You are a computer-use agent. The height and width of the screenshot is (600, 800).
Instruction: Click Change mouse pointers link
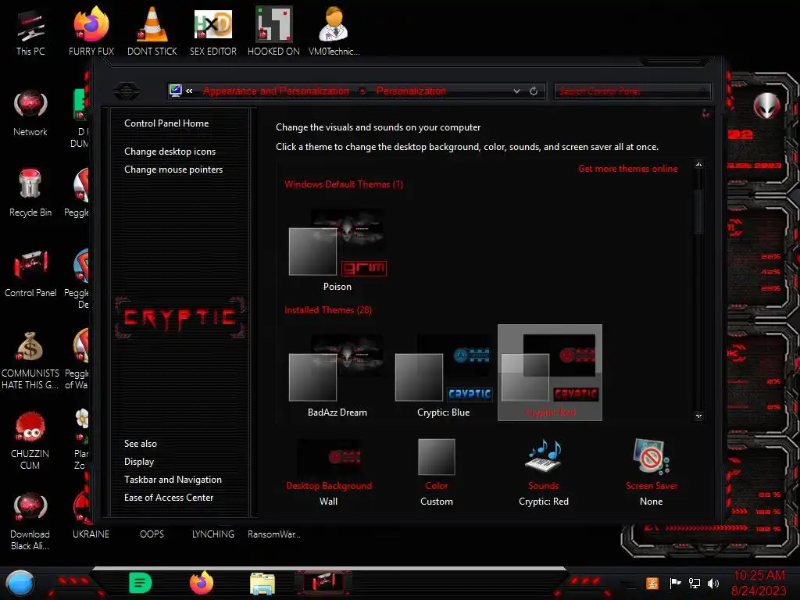pos(173,170)
